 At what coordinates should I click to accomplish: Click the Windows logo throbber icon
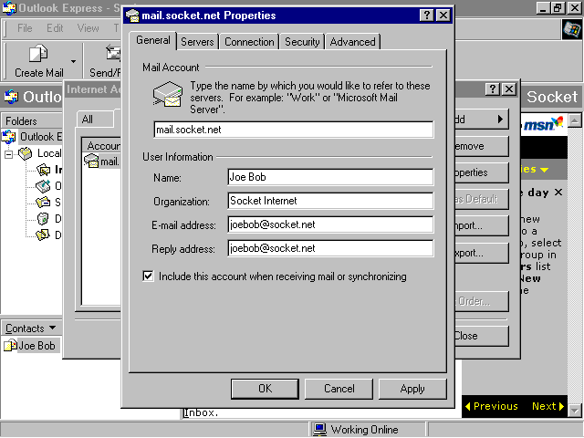coord(572,29)
